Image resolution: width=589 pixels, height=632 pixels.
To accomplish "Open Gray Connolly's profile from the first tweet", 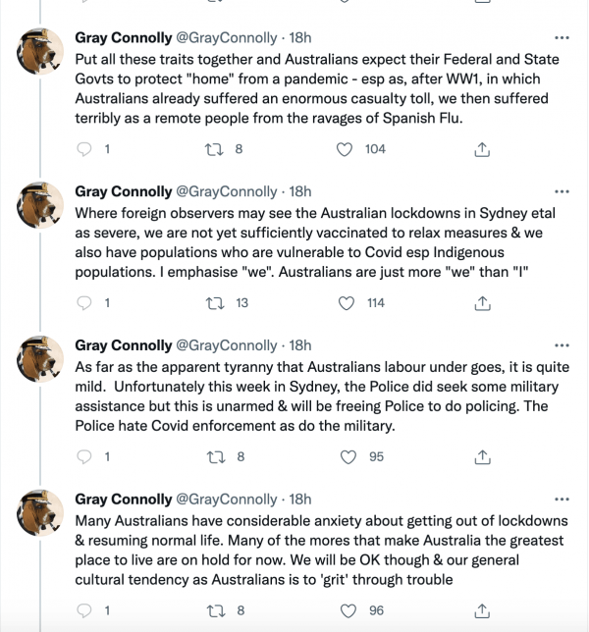I will coord(124,38).
